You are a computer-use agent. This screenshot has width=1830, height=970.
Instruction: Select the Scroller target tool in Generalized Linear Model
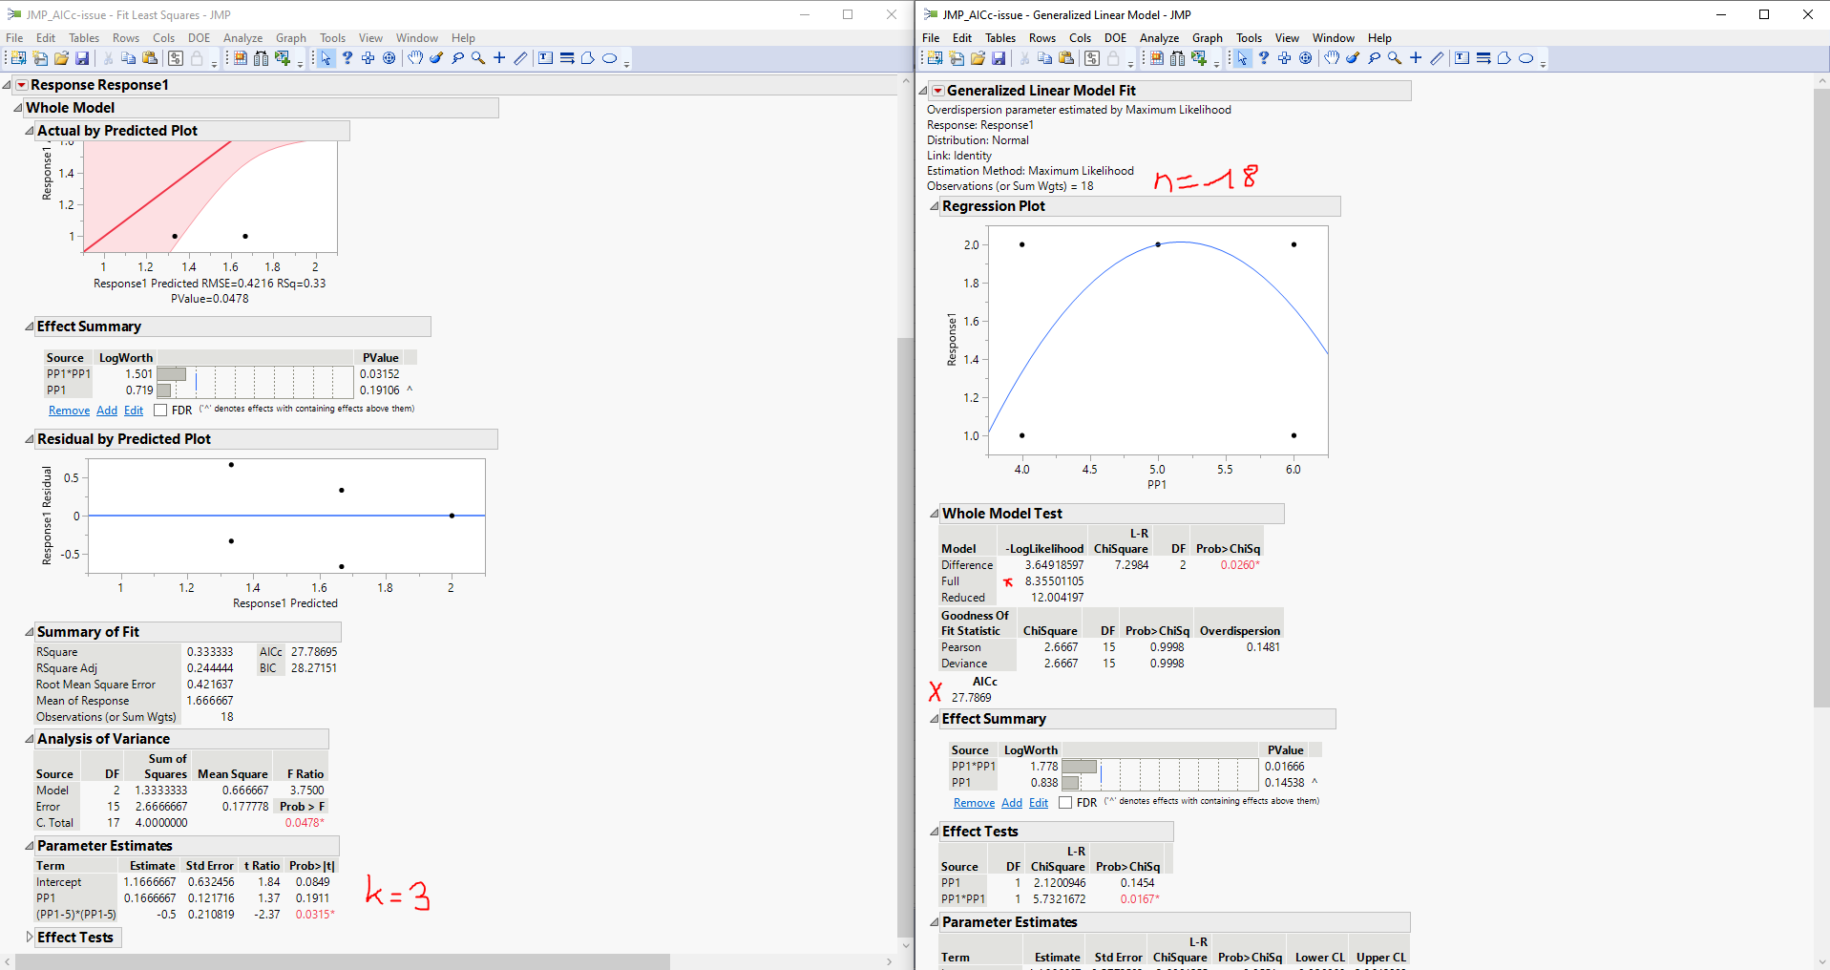1306,58
